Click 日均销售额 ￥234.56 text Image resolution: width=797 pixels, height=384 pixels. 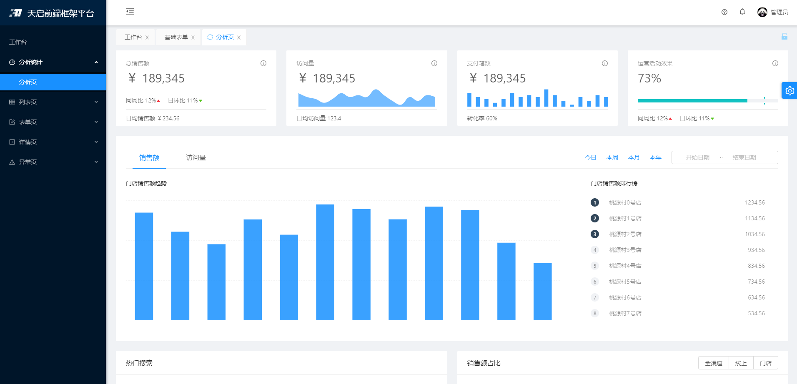click(153, 118)
